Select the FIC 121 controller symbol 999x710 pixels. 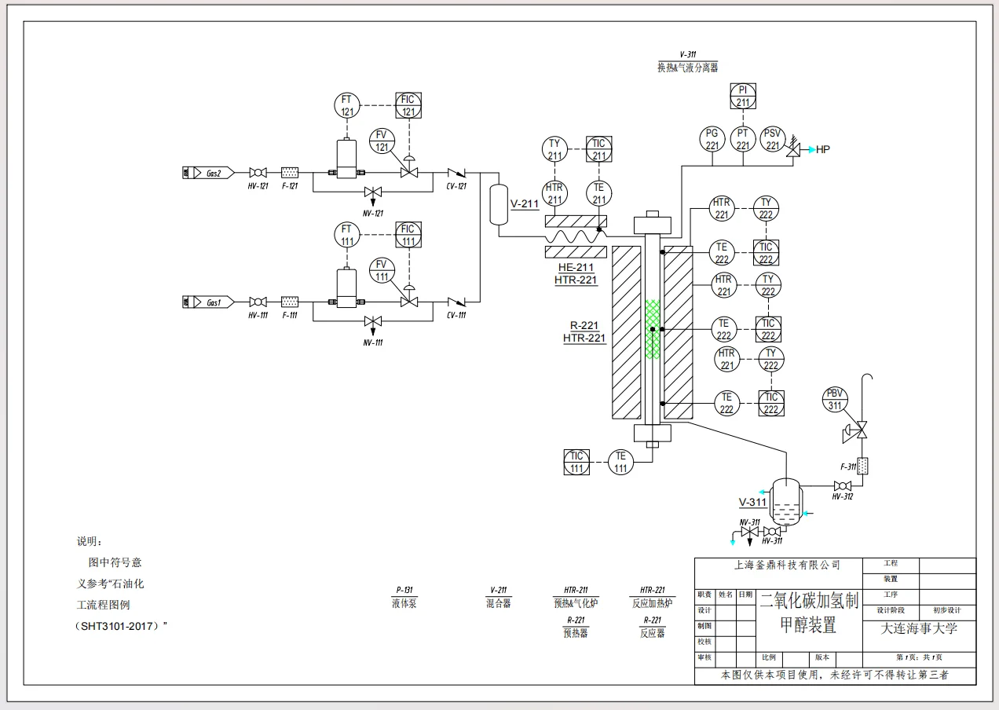(x=408, y=105)
